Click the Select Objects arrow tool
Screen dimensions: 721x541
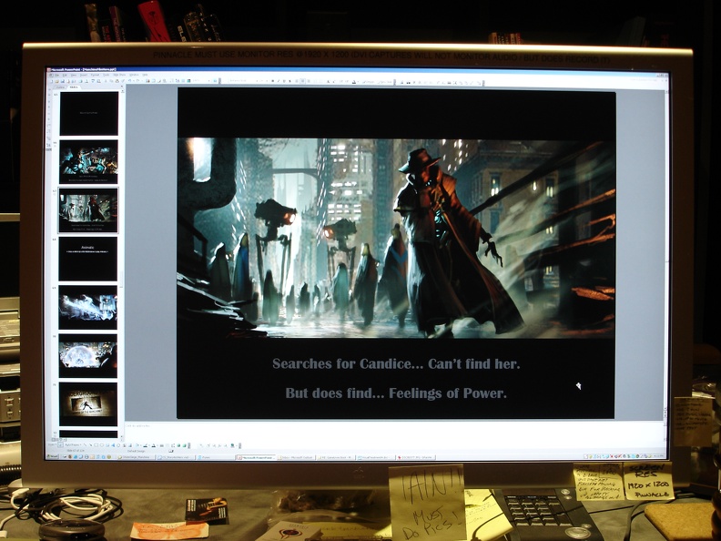60,444
